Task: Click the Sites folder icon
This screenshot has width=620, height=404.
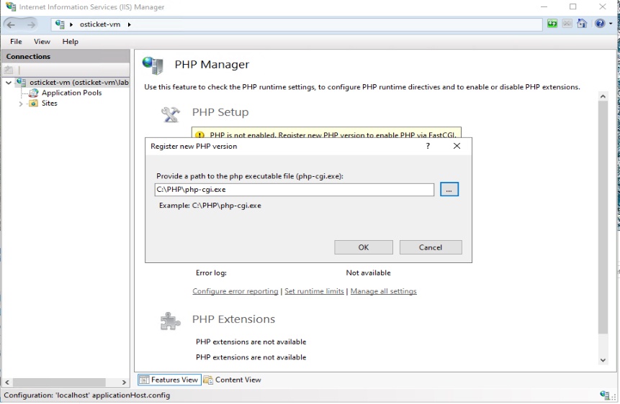Action: [34, 103]
